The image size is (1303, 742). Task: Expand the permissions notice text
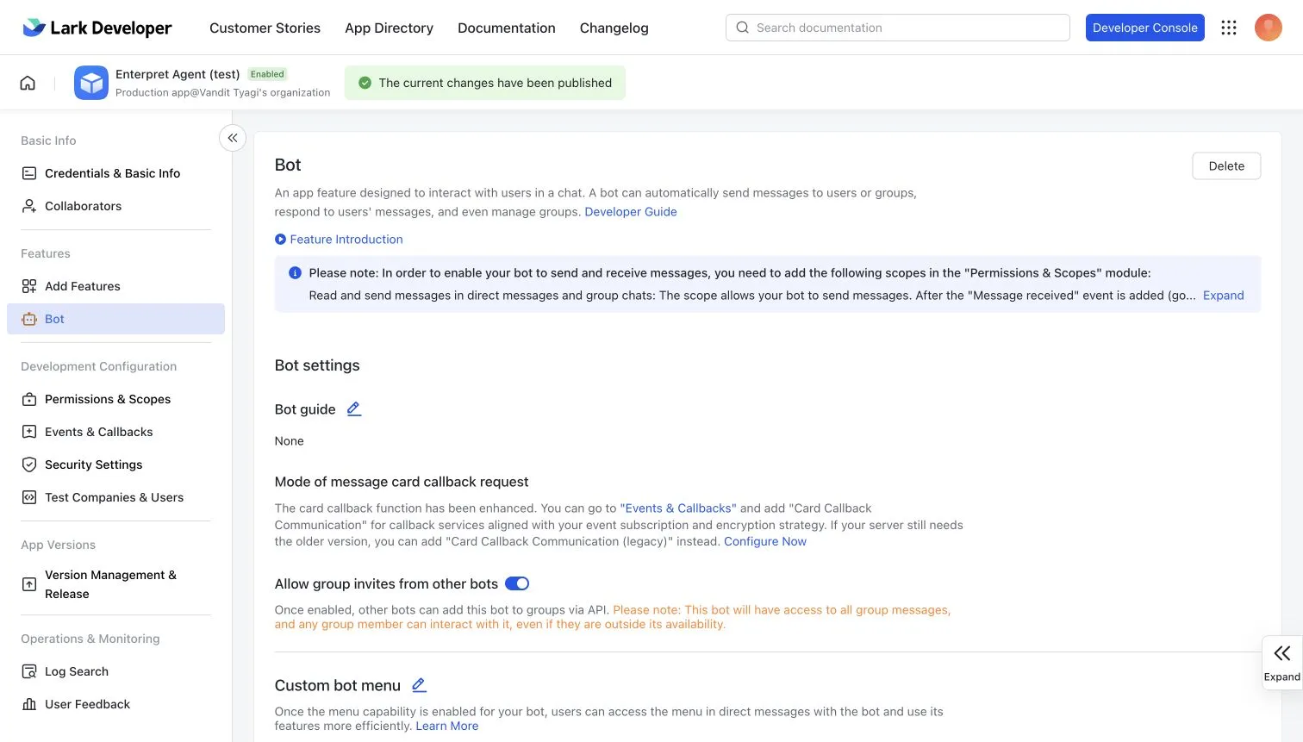point(1224,296)
